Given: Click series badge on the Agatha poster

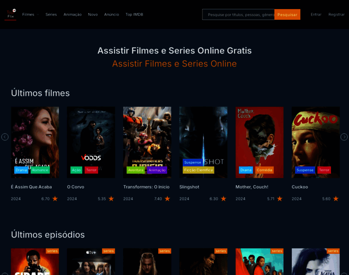Looking at the screenshot, I should 333,251.
